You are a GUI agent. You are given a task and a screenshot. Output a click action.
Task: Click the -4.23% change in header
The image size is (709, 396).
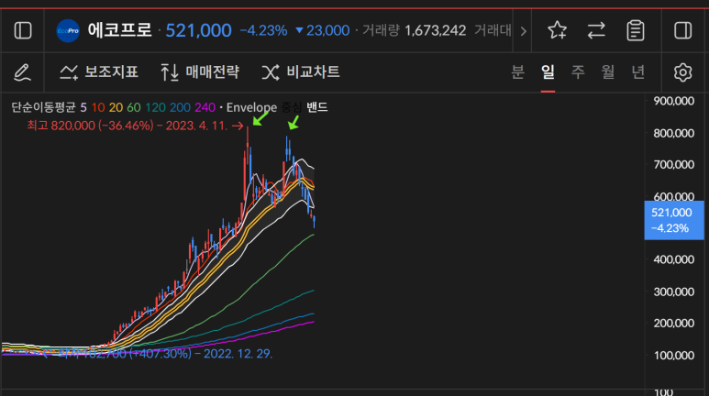click(x=263, y=31)
